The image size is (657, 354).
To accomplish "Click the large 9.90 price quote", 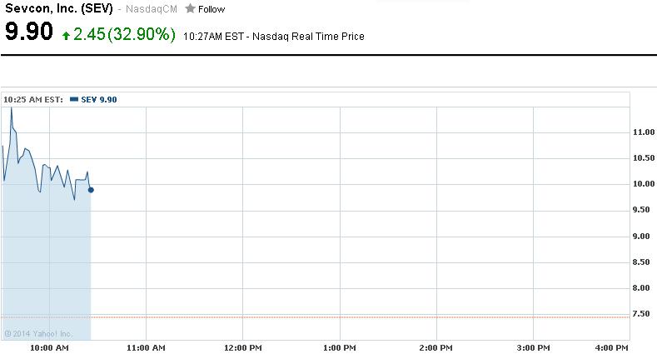I will click(x=29, y=33).
